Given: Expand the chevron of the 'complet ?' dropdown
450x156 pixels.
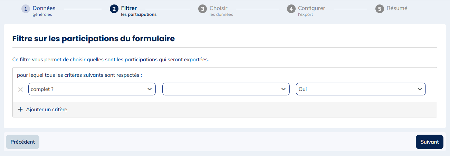Looking at the screenshot, I should coord(150,89).
